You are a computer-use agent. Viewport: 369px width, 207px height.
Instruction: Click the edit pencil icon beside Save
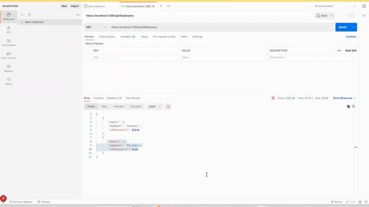tap(344, 16)
